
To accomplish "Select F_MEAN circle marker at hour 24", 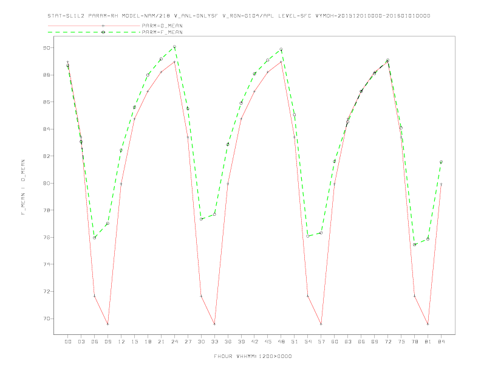I will point(174,47).
